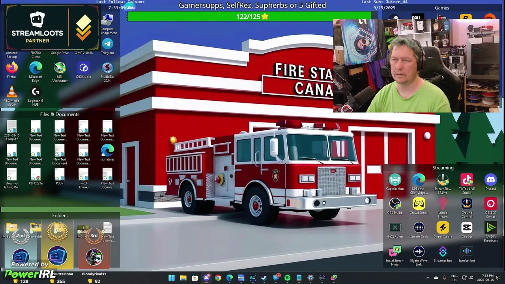The image size is (505, 284).
Task: Launch TikTok LIVE Studio
Action: pyautogui.click(x=467, y=184)
